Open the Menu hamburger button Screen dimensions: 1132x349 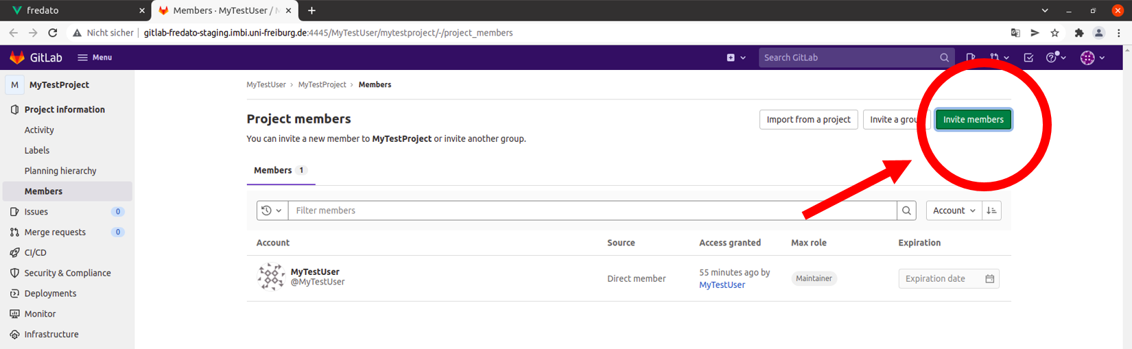tap(95, 58)
